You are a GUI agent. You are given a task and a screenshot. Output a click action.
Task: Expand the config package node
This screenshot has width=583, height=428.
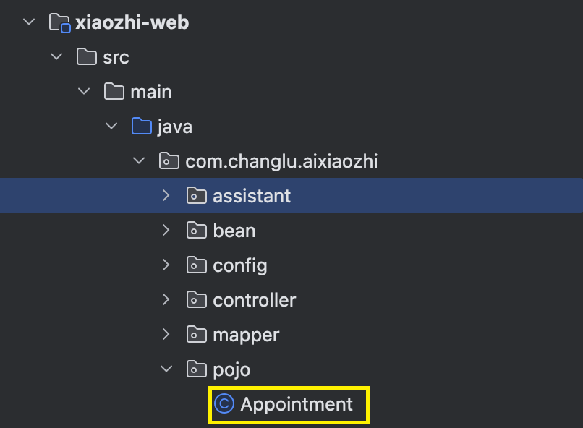click(166, 265)
